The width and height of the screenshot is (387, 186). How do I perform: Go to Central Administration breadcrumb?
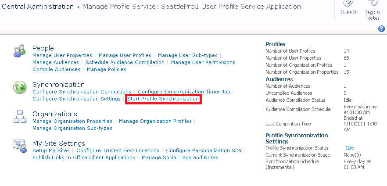click(38, 7)
